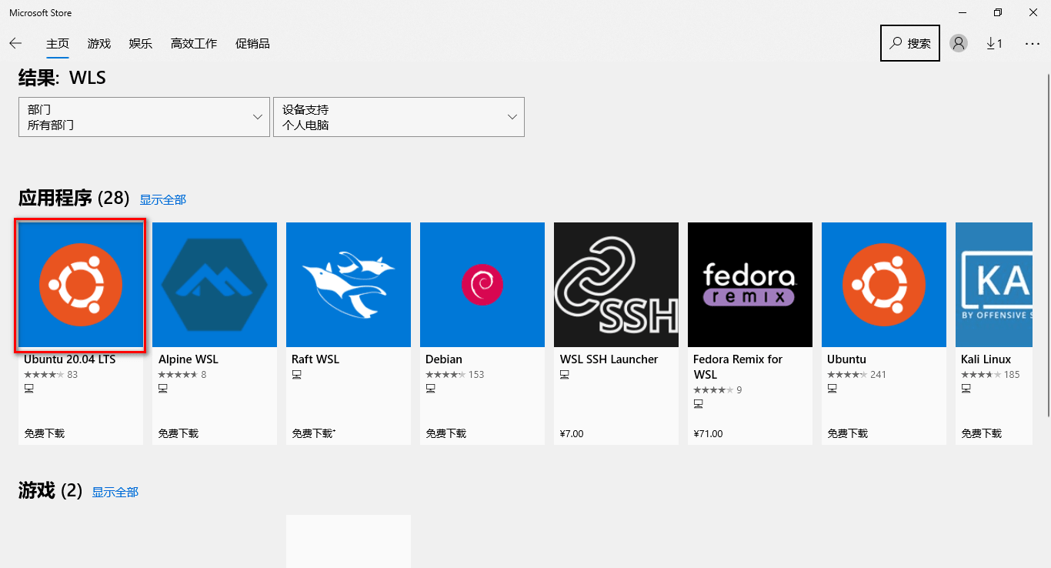Open the Fedora Remix tile image

tap(750, 285)
